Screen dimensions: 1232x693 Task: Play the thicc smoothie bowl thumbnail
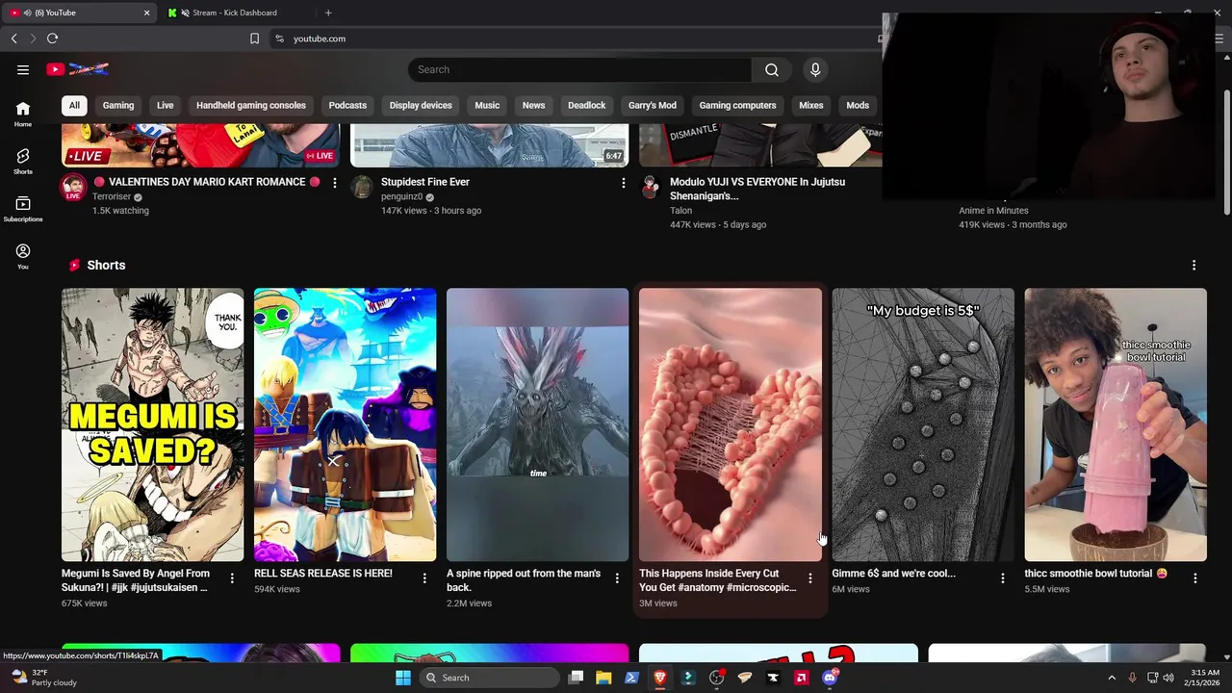1116,424
